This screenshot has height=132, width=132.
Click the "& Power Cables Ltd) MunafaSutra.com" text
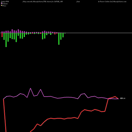112,2
